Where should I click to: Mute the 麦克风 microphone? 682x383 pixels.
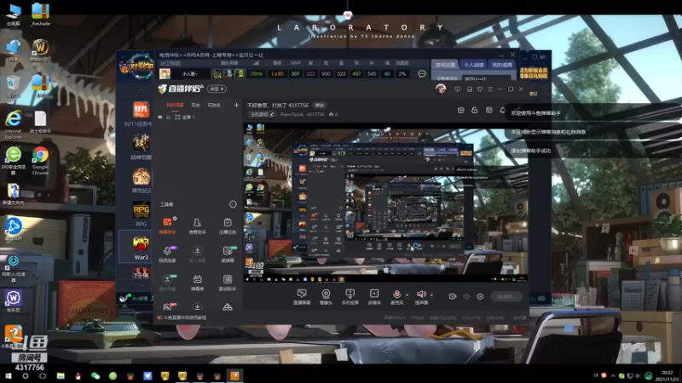tap(396, 297)
